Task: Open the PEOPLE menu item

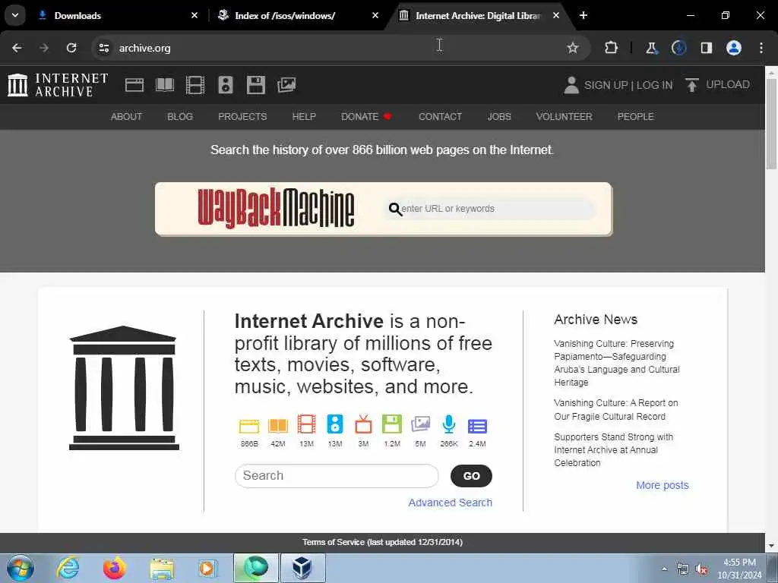Action: tap(636, 116)
